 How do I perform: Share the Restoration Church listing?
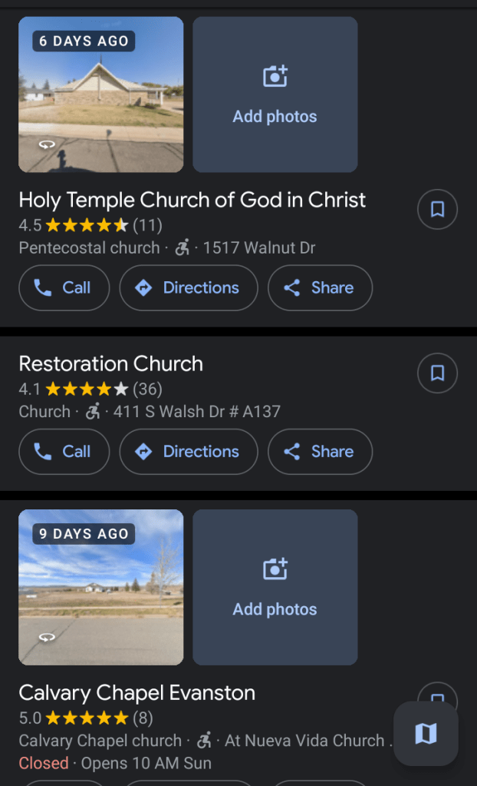[x=320, y=452]
